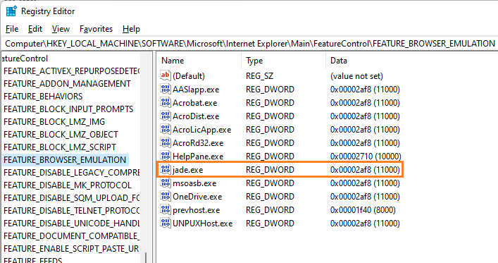Select the FEATURE_DISABLE_MK_PROTOCOL key
This screenshot has width=498, height=263.
pyautogui.click(x=68, y=185)
